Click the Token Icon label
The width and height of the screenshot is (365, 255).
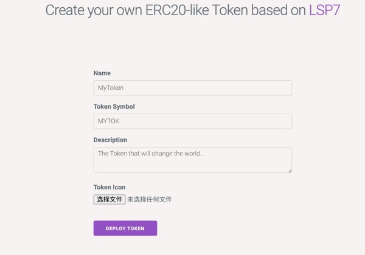point(109,188)
